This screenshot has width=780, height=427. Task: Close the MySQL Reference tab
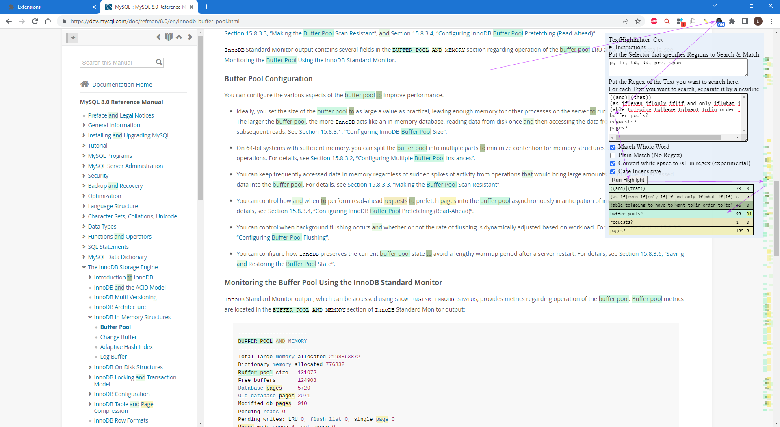pyautogui.click(x=192, y=7)
